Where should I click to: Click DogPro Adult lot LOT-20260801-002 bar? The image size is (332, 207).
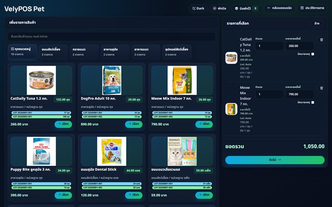coord(112,117)
